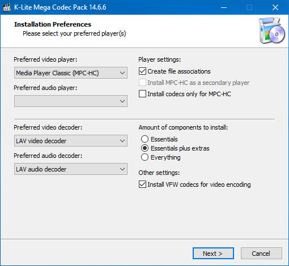Click the 'Please select your preferred player(s)' text
The width and height of the screenshot is (289, 266).
74,33
